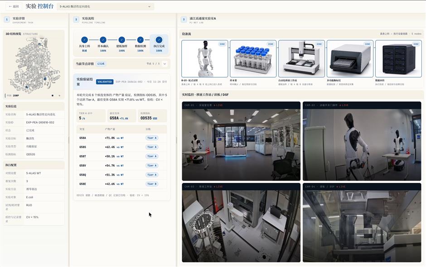This screenshot has height=267, width=426.
Task: Click the Tier A tag in G58A row
Action: click(152, 138)
